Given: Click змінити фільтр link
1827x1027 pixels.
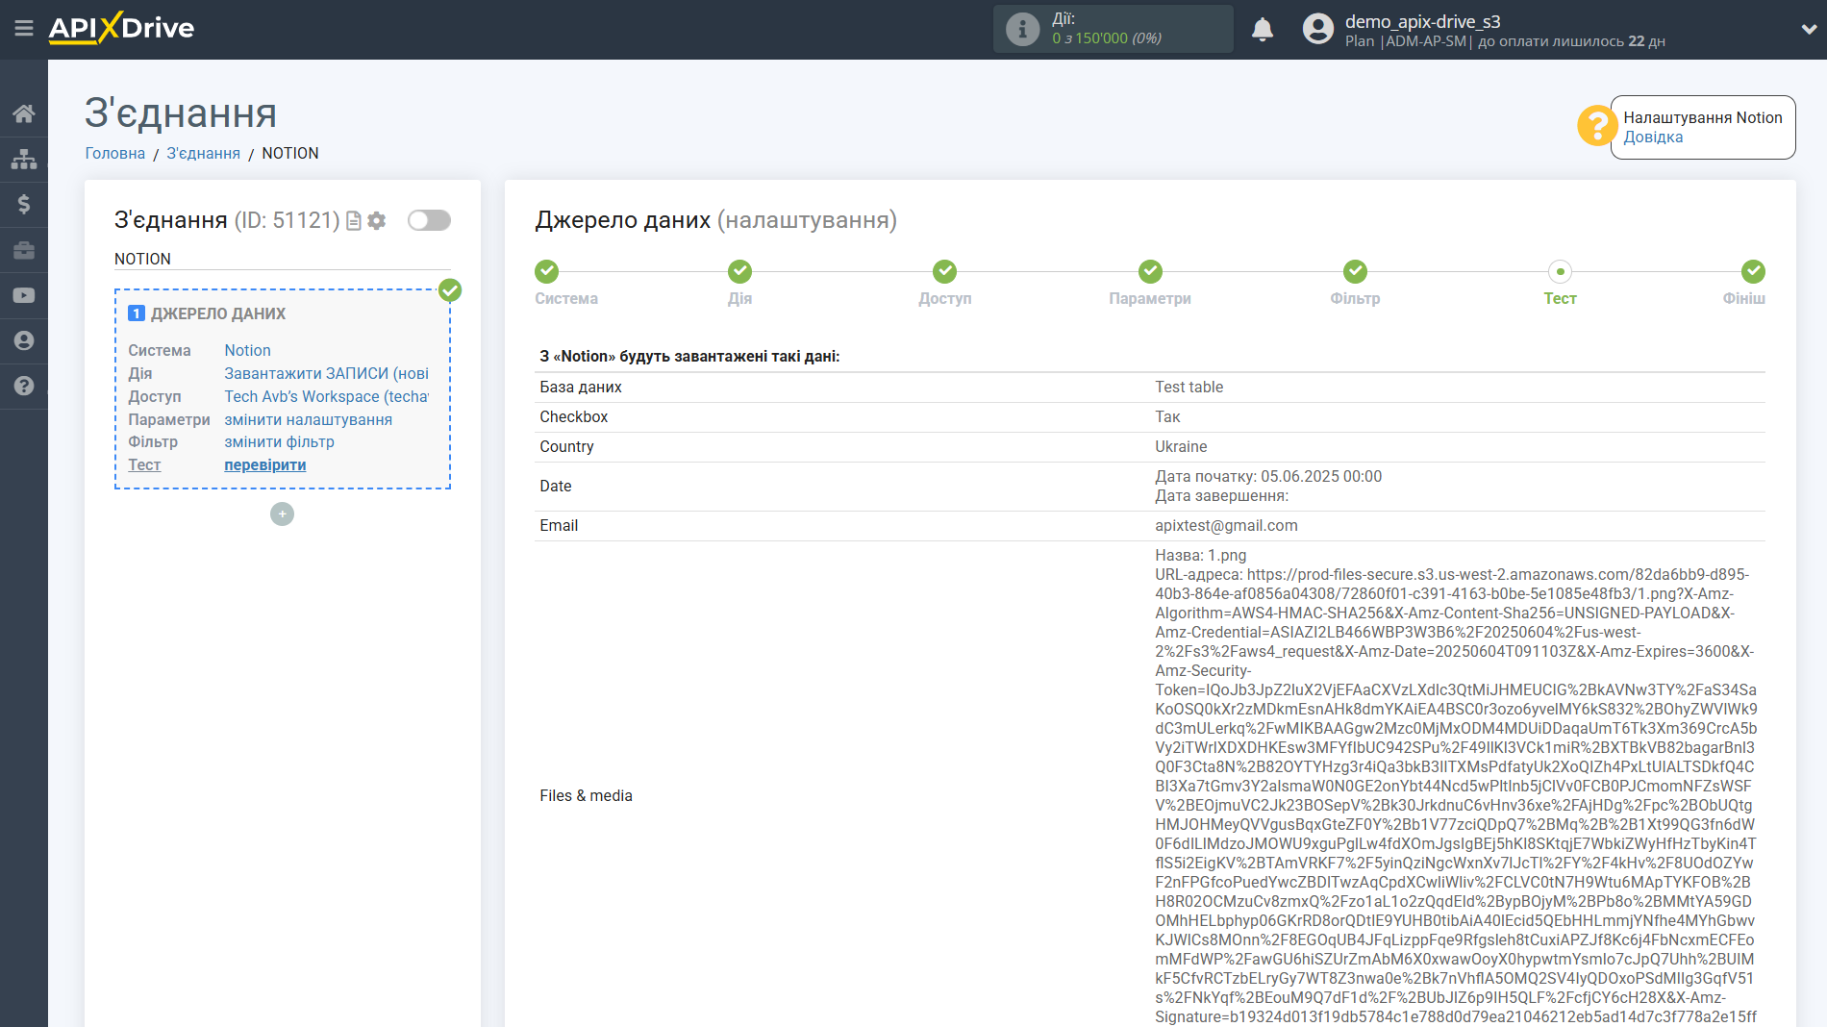Looking at the screenshot, I should click(279, 441).
